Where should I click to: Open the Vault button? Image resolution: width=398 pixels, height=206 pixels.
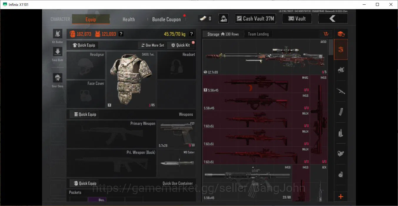tap(297, 19)
